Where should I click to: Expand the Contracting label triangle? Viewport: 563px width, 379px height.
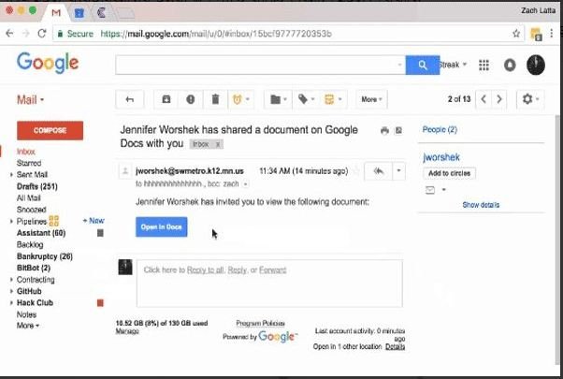point(11,280)
